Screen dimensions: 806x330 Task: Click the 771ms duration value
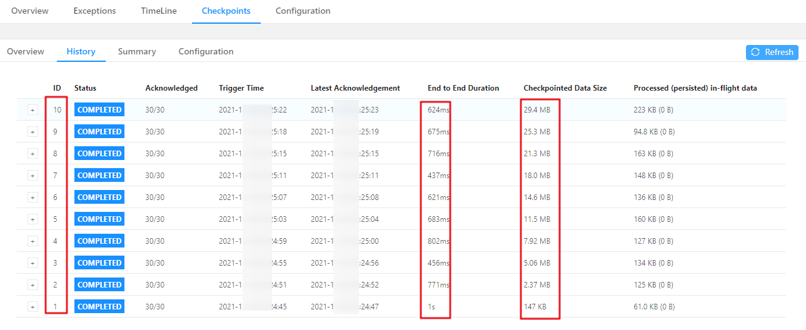click(x=438, y=285)
